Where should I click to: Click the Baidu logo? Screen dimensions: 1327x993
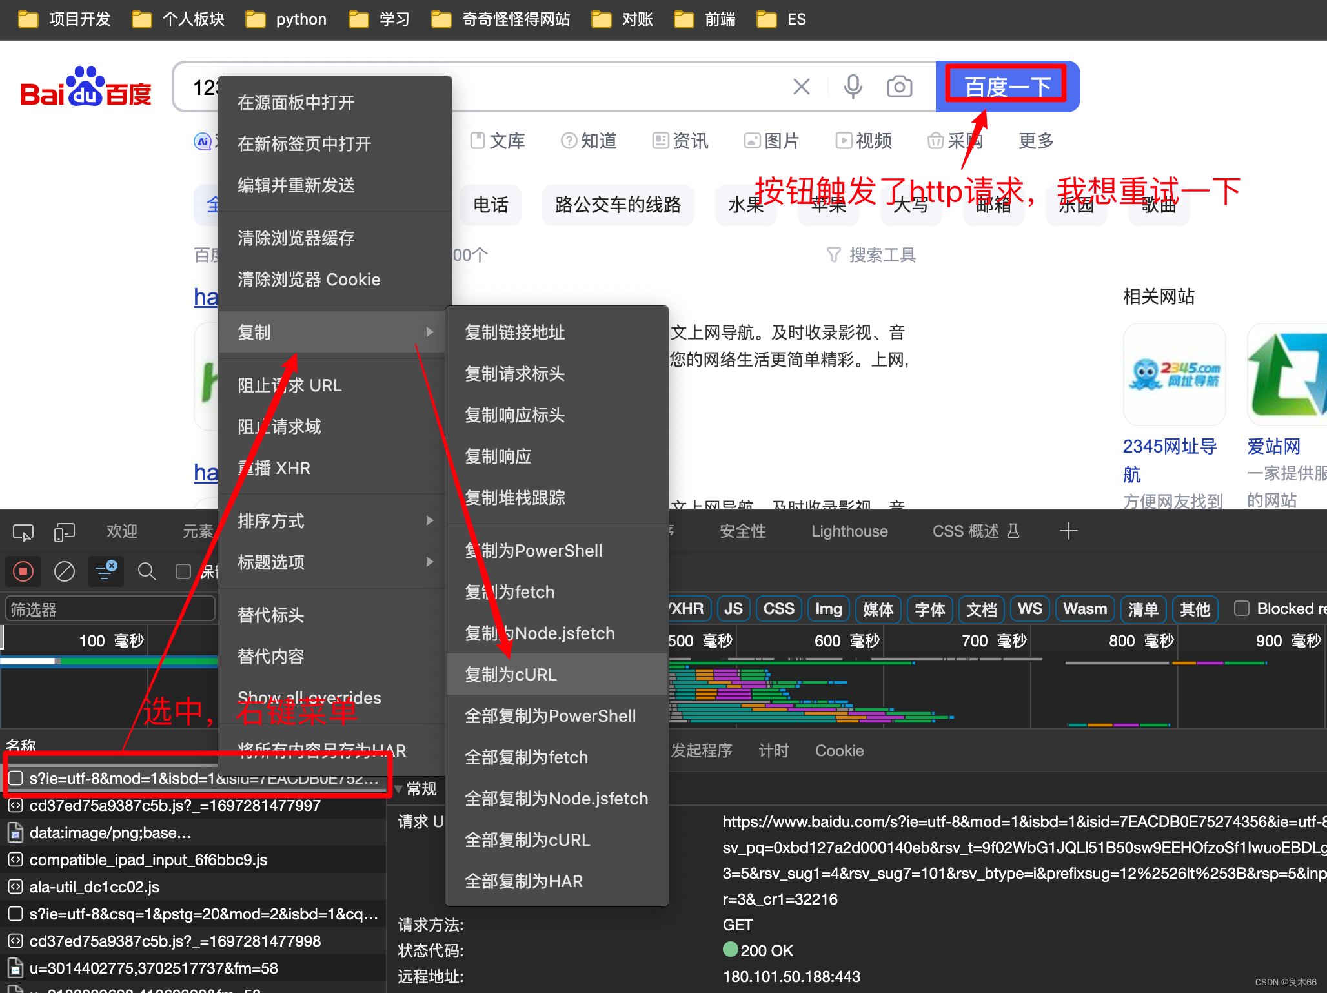coord(85,87)
